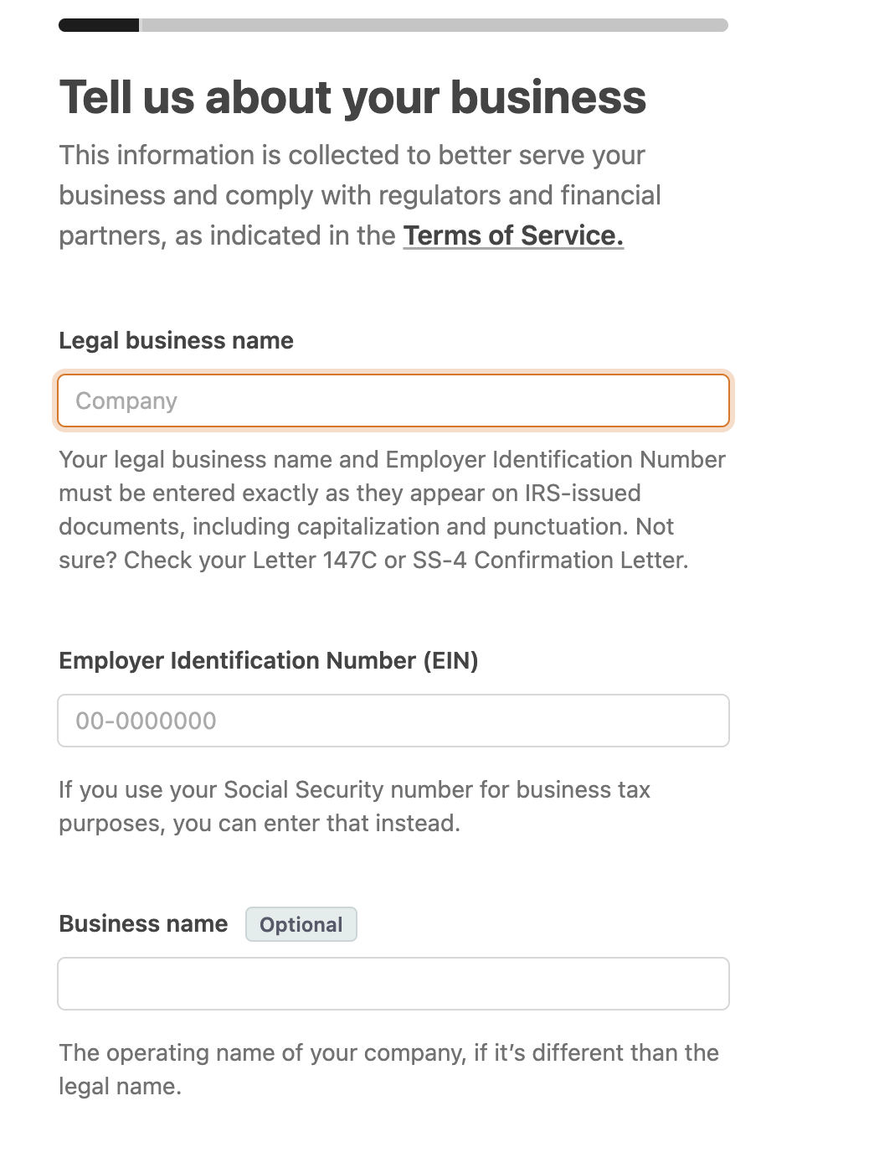The image size is (874, 1163).
Task: Click inside the highlighted orange input field
Action: click(393, 401)
